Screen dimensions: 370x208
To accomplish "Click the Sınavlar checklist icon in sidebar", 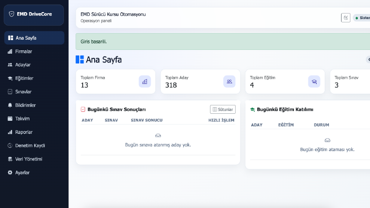I will (x=10, y=92).
